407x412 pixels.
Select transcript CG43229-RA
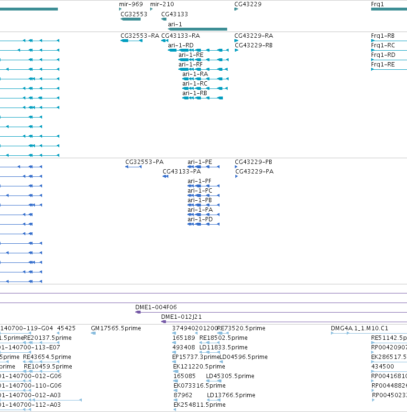pos(236,41)
